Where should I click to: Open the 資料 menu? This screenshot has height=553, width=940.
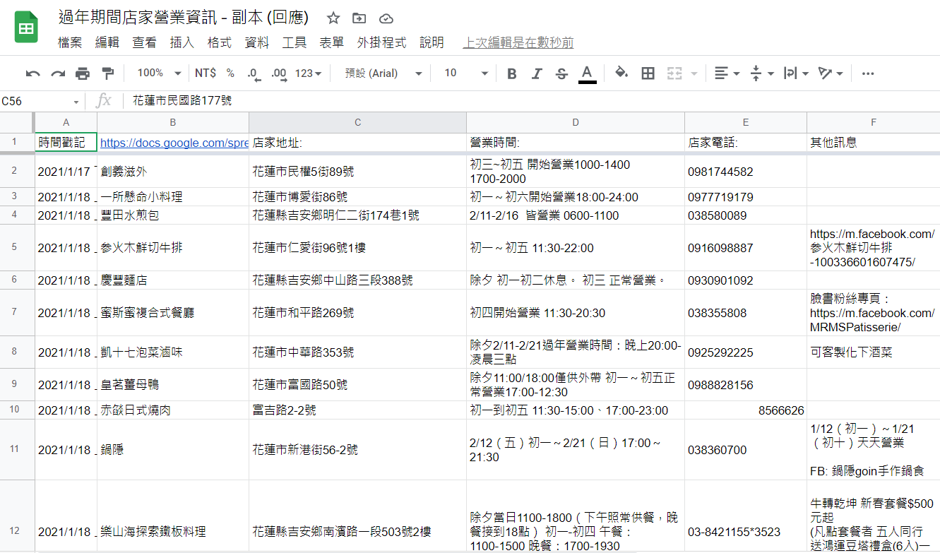tap(257, 42)
